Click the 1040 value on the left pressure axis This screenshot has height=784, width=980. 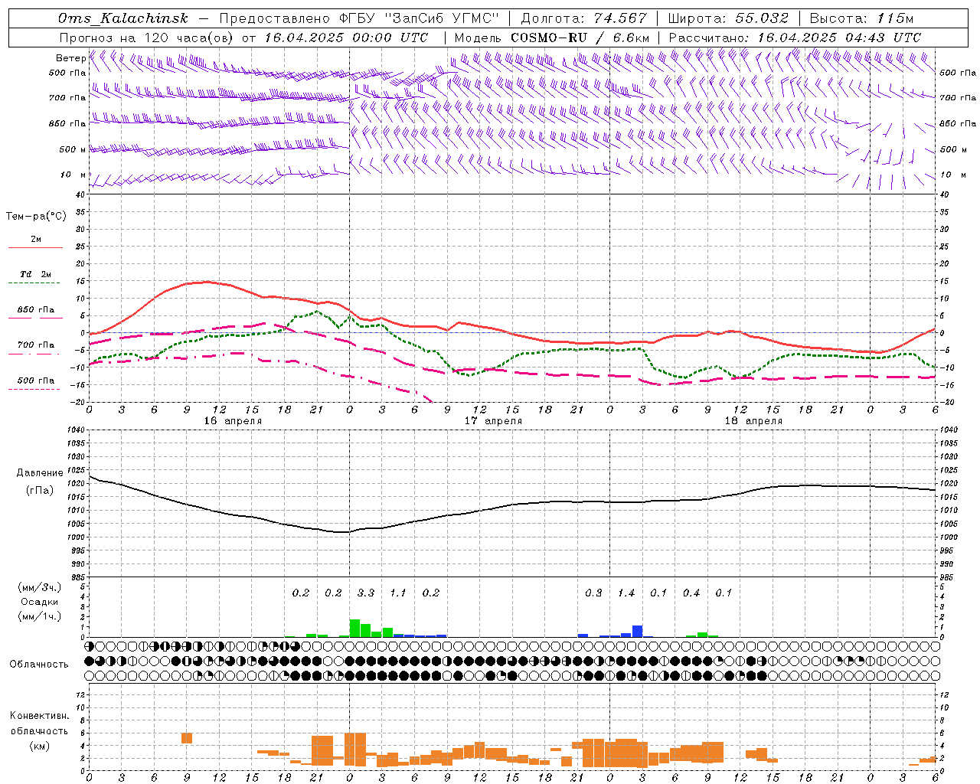point(76,430)
